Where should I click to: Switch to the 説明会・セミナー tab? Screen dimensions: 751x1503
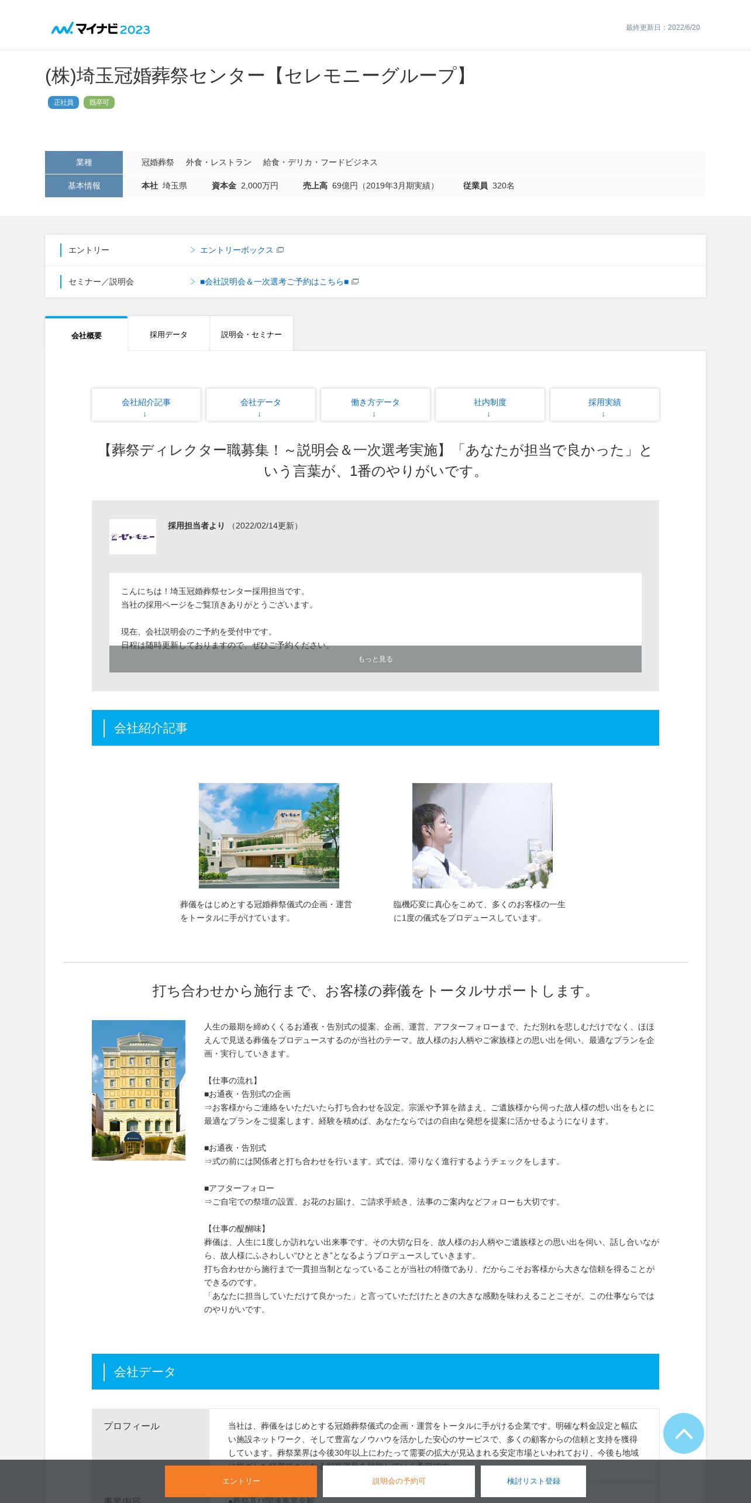252,334
